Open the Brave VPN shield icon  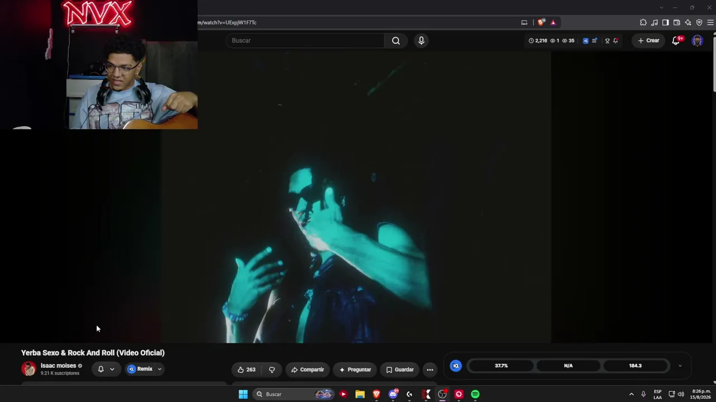click(x=699, y=22)
